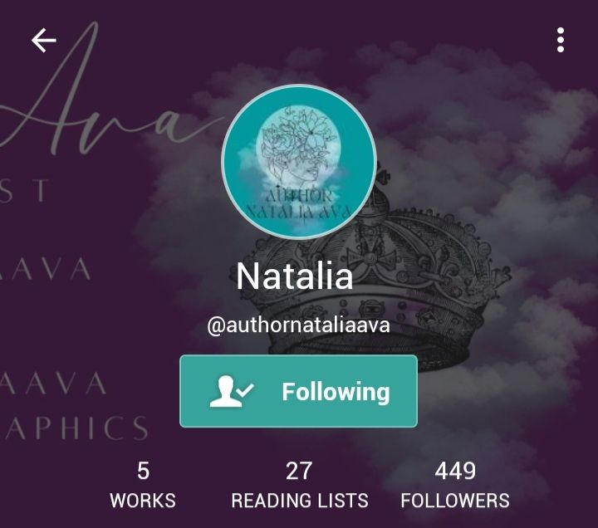Viewport: 598px width, 528px height.
Task: Show the FOLLOWERS list
Action: pos(455,501)
